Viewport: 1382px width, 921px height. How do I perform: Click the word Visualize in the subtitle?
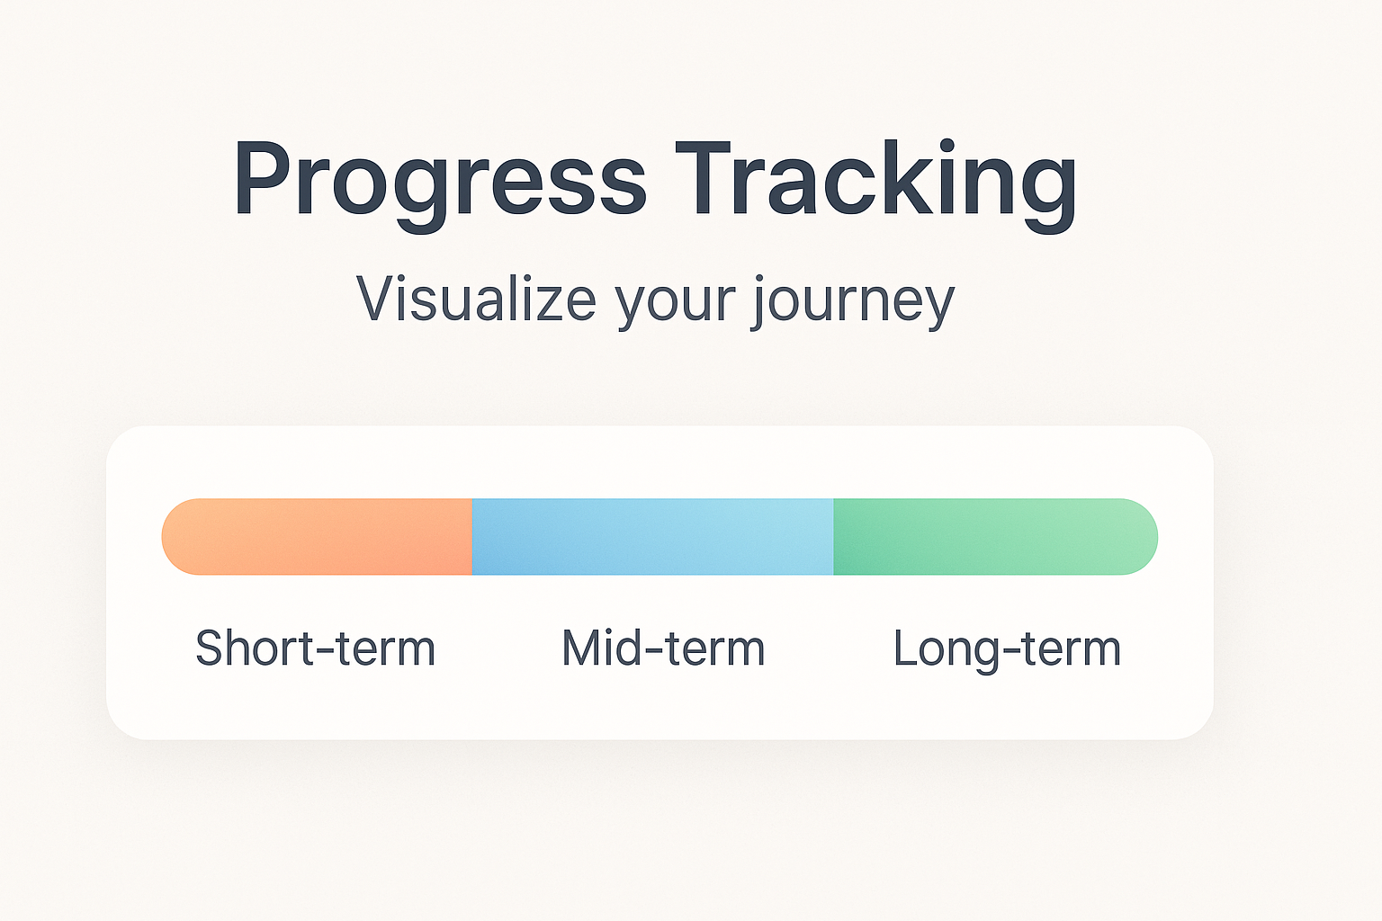(476, 299)
